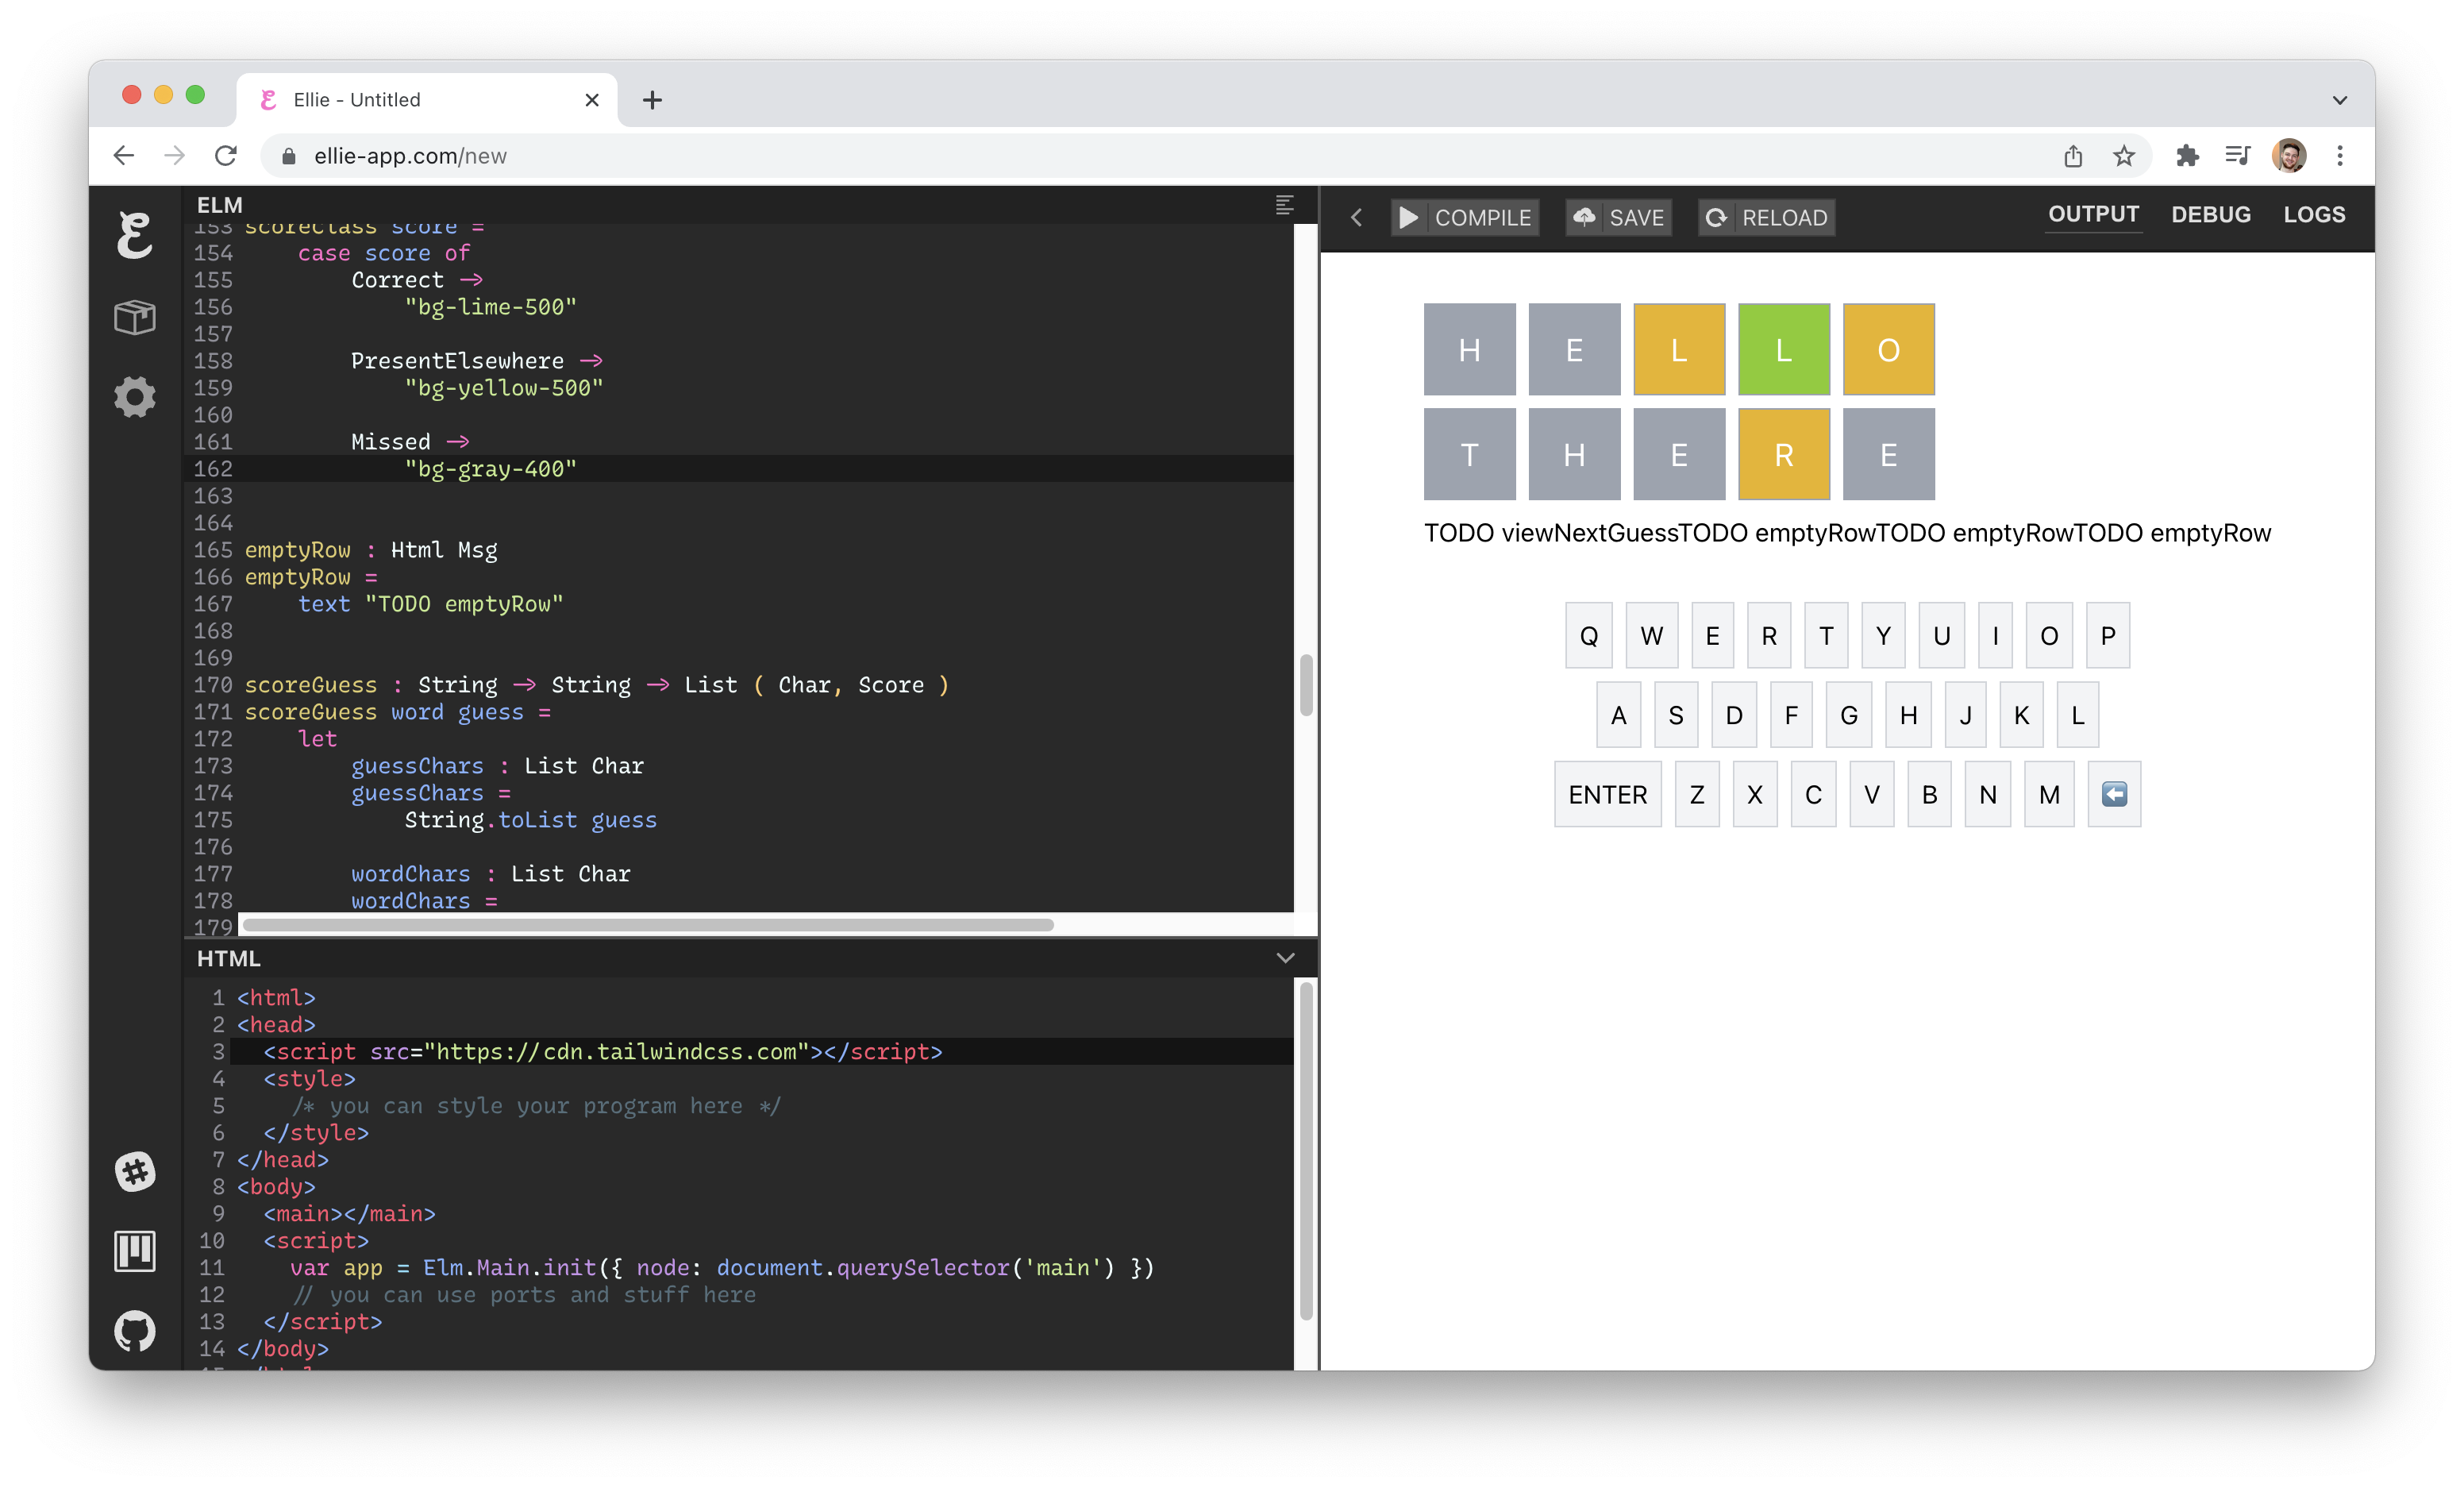Open the GitHub icon in sidebar
2464x1488 pixels.
tap(135, 1331)
